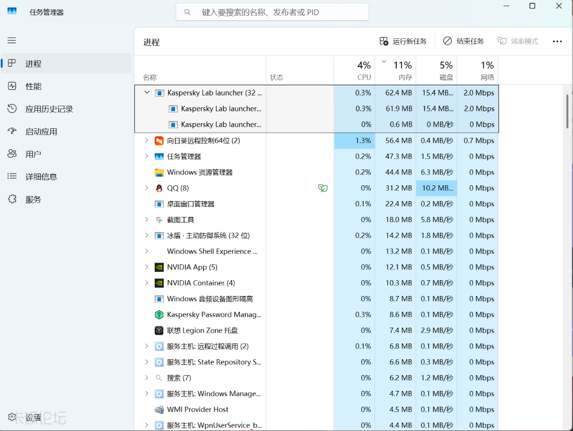Click the 向日葵远程控制 process icon
573x431 pixels.
point(159,141)
